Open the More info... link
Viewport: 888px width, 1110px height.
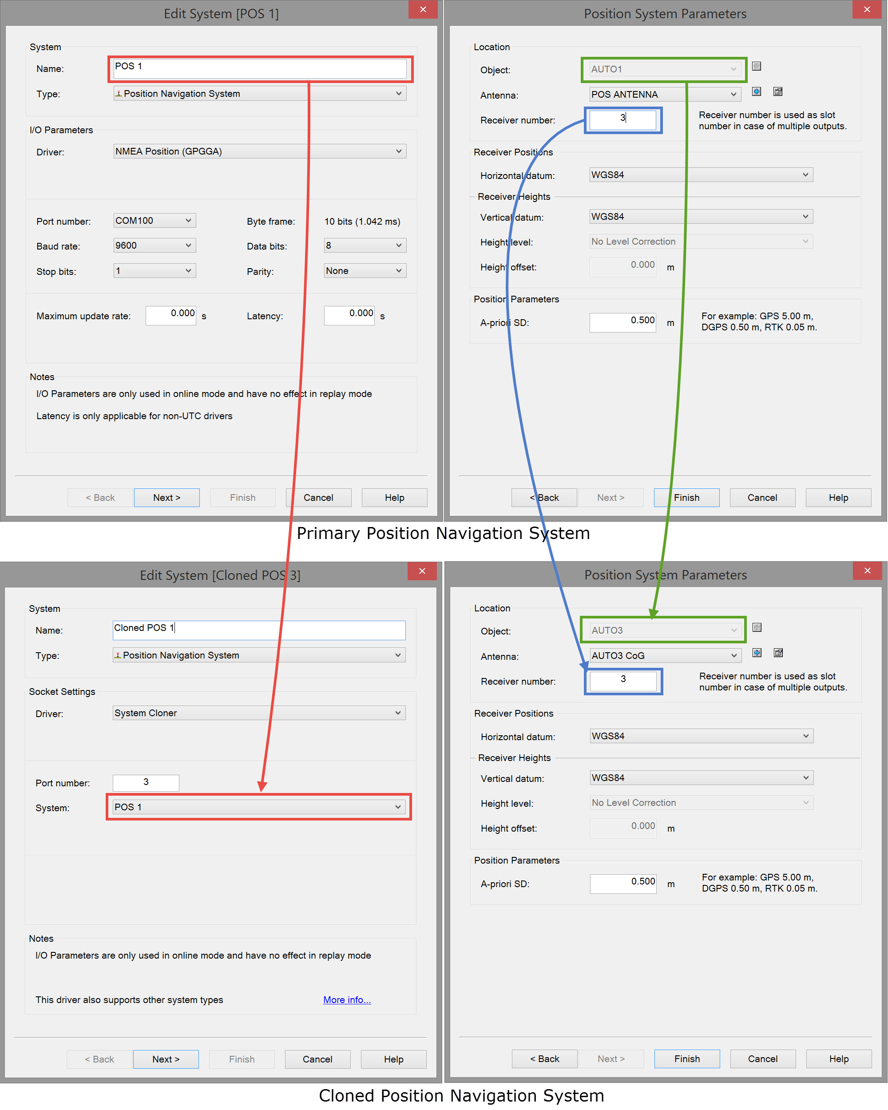tap(346, 1000)
